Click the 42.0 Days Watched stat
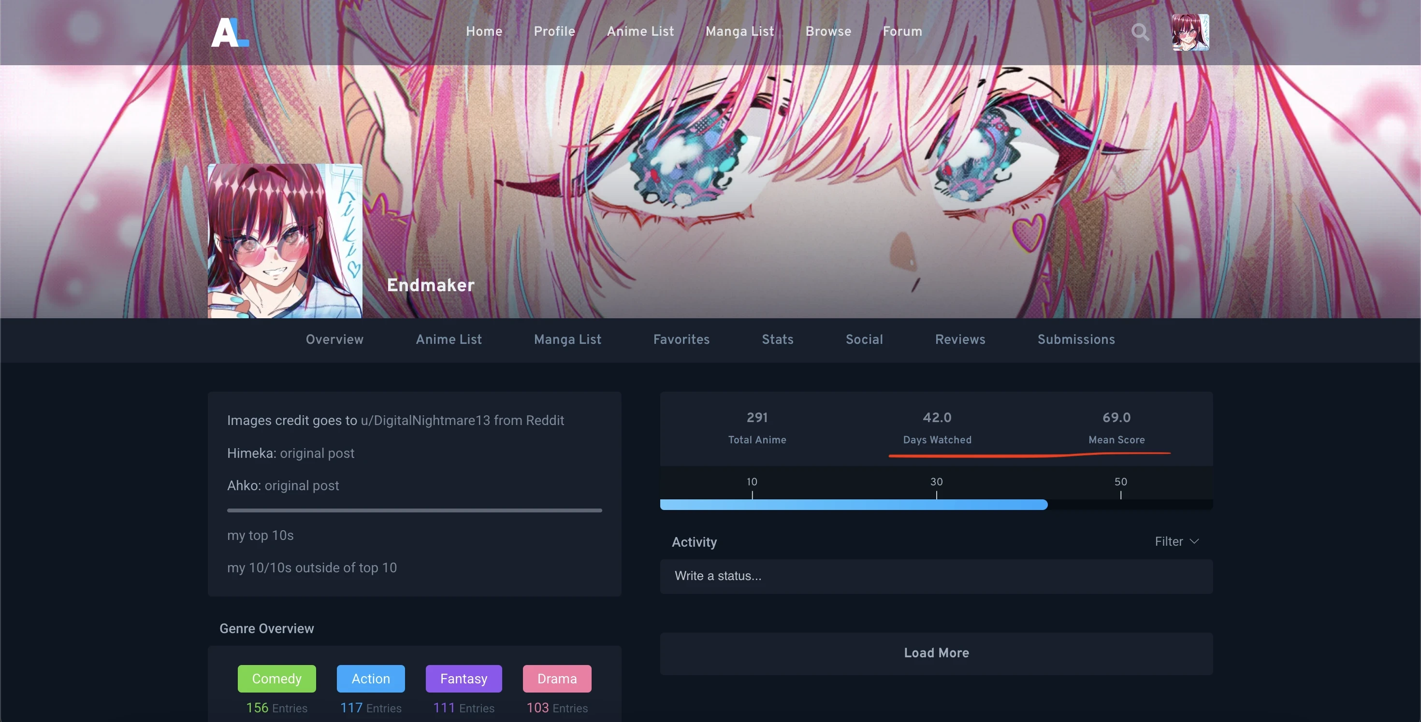The image size is (1421, 722). pyautogui.click(x=937, y=428)
